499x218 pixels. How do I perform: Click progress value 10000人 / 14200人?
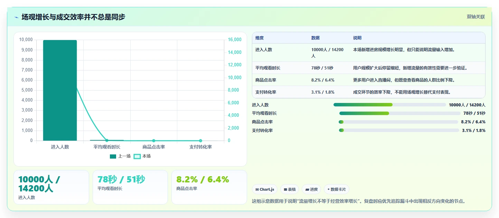[467, 105]
